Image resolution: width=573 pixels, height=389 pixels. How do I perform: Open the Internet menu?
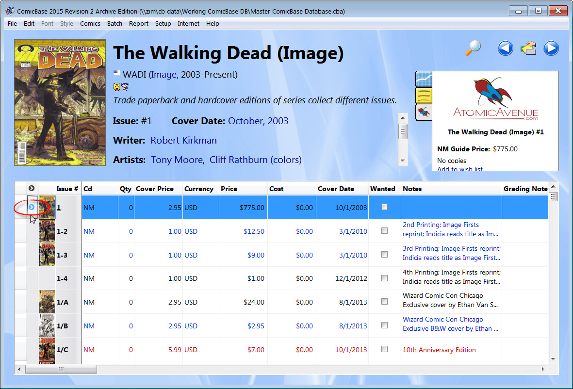tap(188, 23)
